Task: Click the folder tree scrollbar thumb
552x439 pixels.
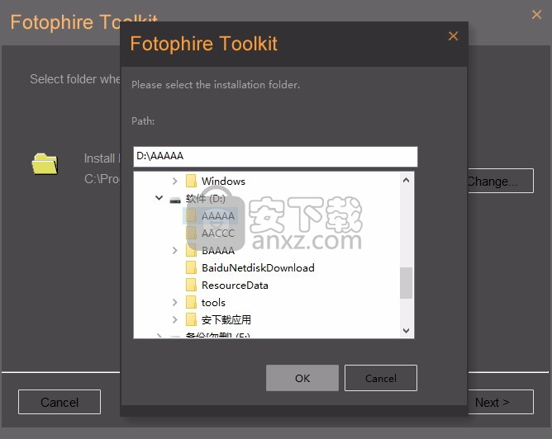Action: [406, 282]
